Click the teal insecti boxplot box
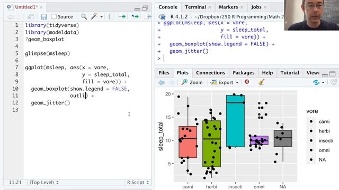The width and height of the screenshot is (339, 190). point(235,121)
